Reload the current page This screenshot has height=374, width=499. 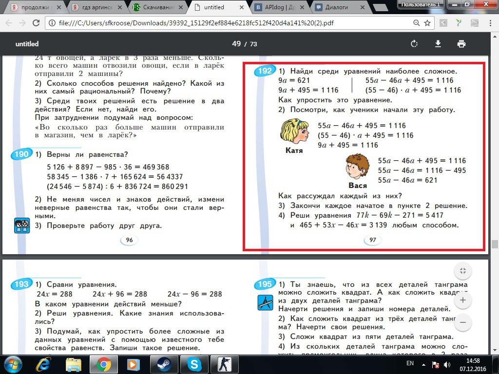point(36,23)
